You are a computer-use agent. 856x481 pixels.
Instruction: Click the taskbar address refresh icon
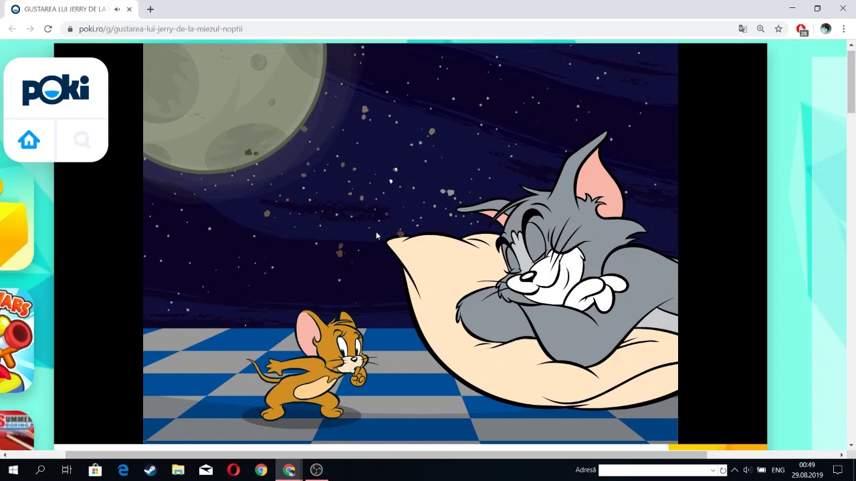click(723, 470)
